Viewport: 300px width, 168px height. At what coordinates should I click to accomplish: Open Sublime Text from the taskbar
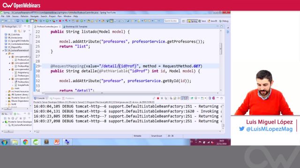(46, 142)
